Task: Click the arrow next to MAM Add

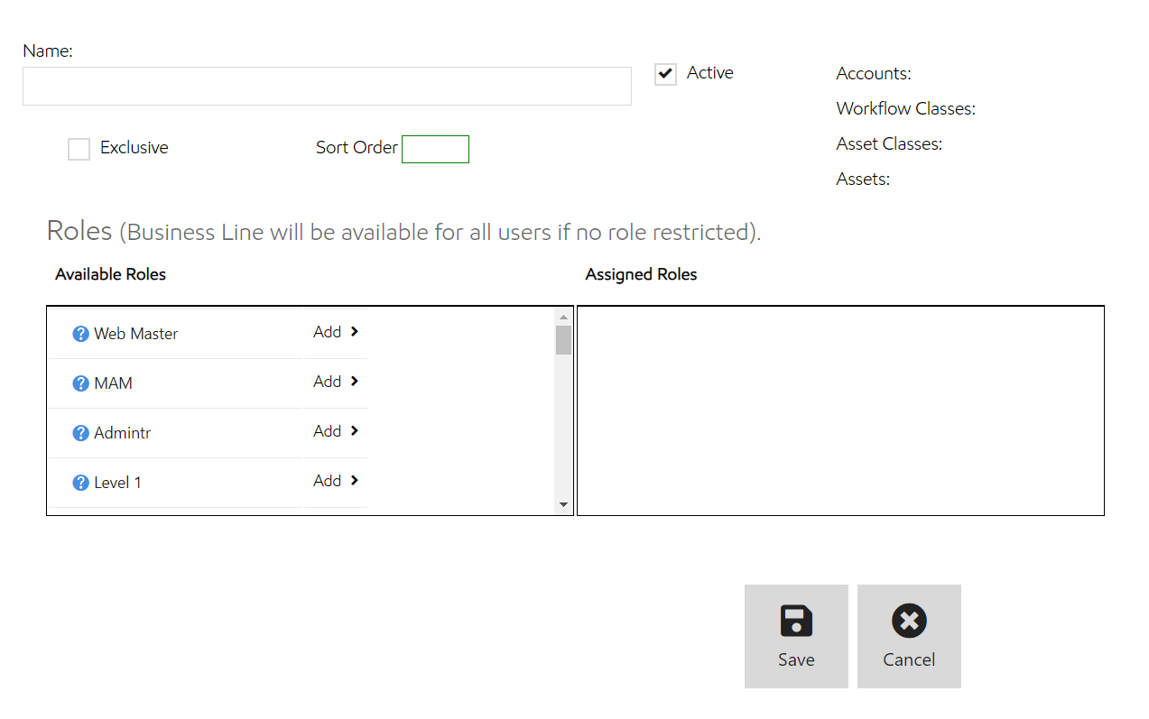Action: click(355, 382)
